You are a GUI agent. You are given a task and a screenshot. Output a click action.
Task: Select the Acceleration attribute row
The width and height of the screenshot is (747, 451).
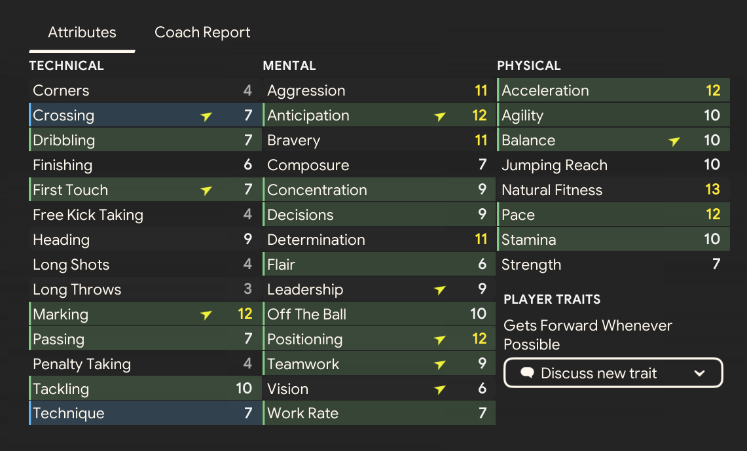pos(611,91)
